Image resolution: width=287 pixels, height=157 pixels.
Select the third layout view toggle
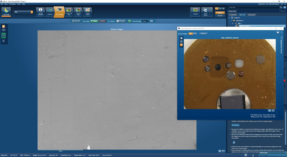pyautogui.click(x=223, y=8)
